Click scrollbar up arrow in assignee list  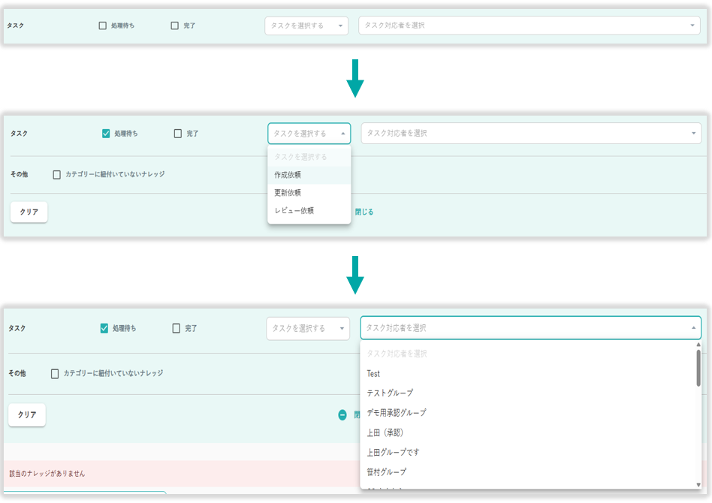point(698,345)
